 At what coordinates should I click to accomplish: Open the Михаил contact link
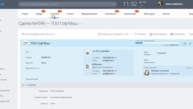click(98, 64)
